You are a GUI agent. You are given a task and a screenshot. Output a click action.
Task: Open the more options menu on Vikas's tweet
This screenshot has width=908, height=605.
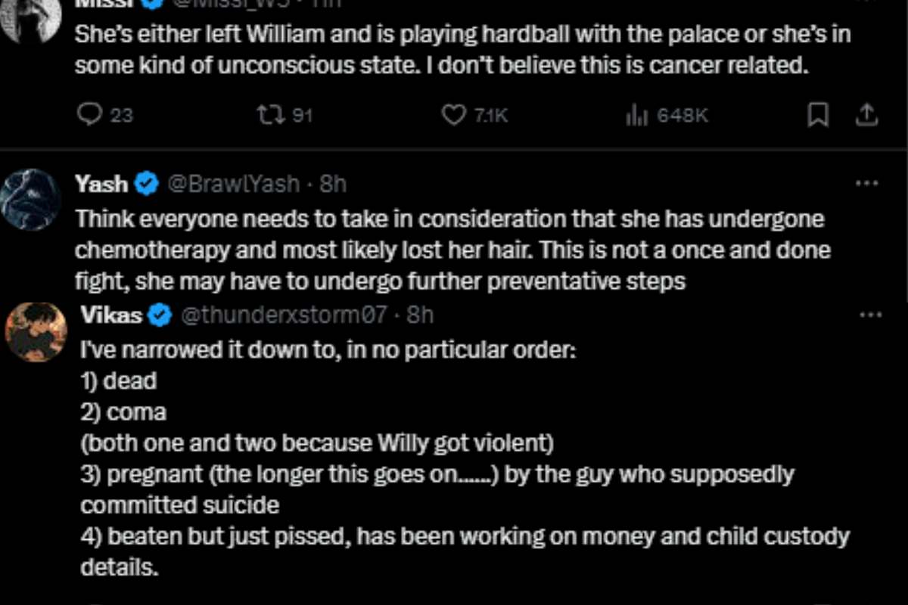872,315
